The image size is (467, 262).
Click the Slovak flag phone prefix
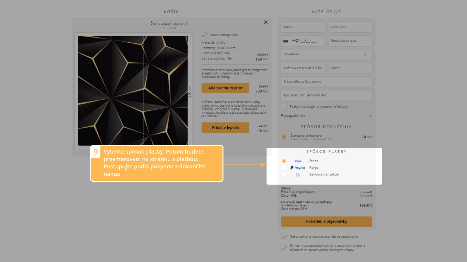(x=286, y=41)
